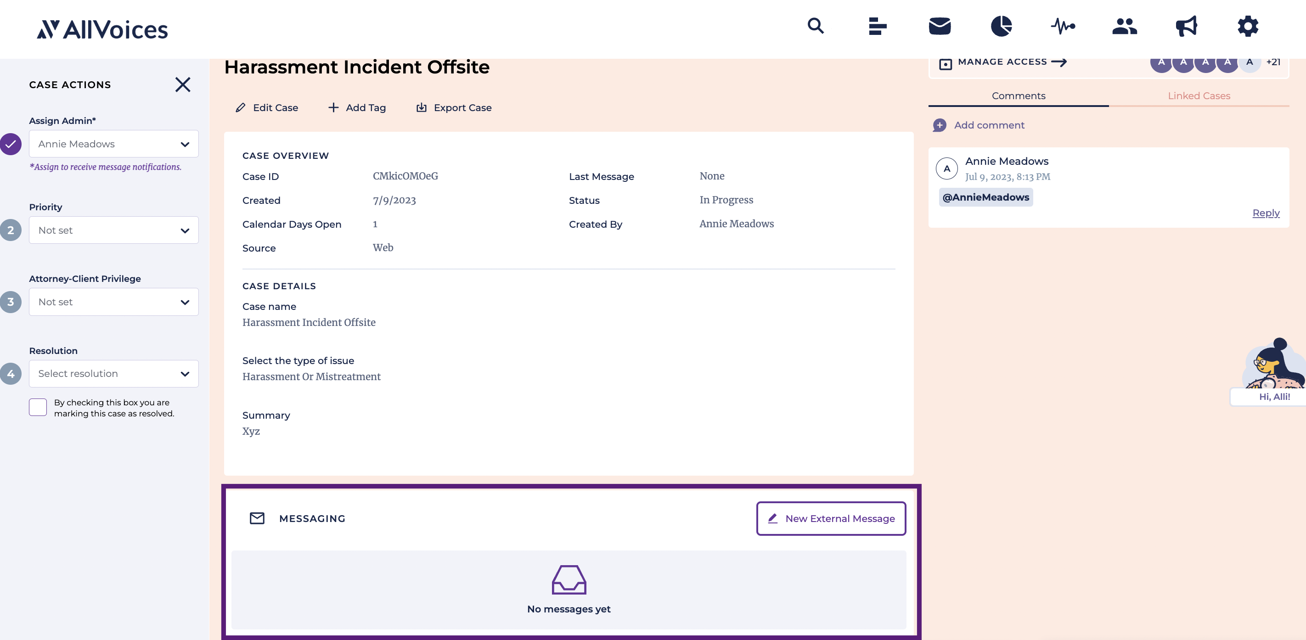1306x640 pixels.
Task: Check the box to mark case resolved
Action: tap(38, 407)
